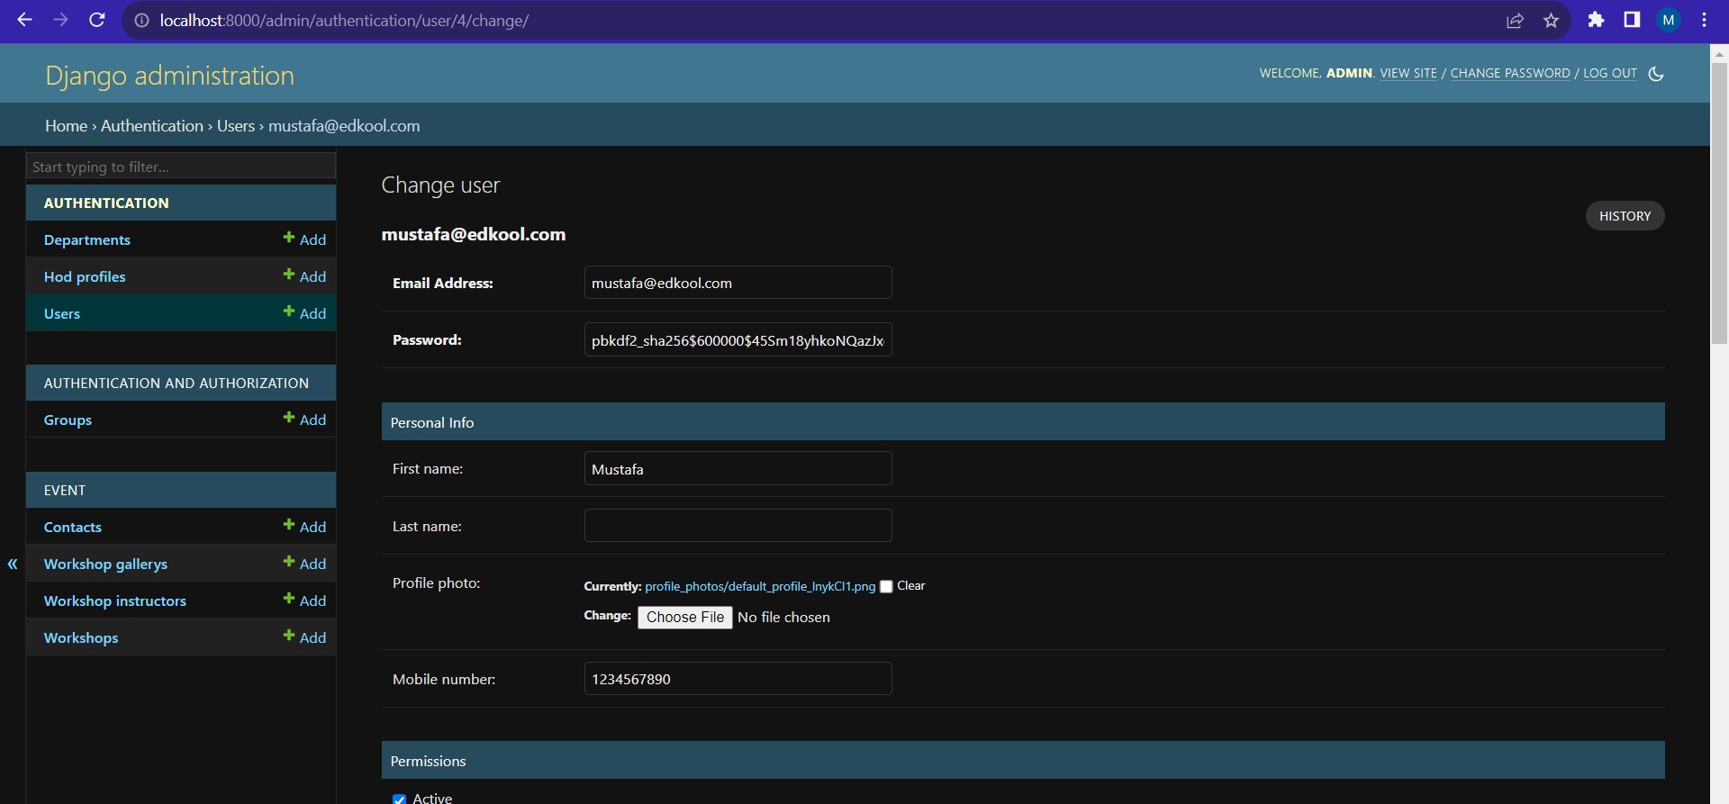Click into the Email Address field
This screenshot has height=804, width=1729.
coord(738,283)
